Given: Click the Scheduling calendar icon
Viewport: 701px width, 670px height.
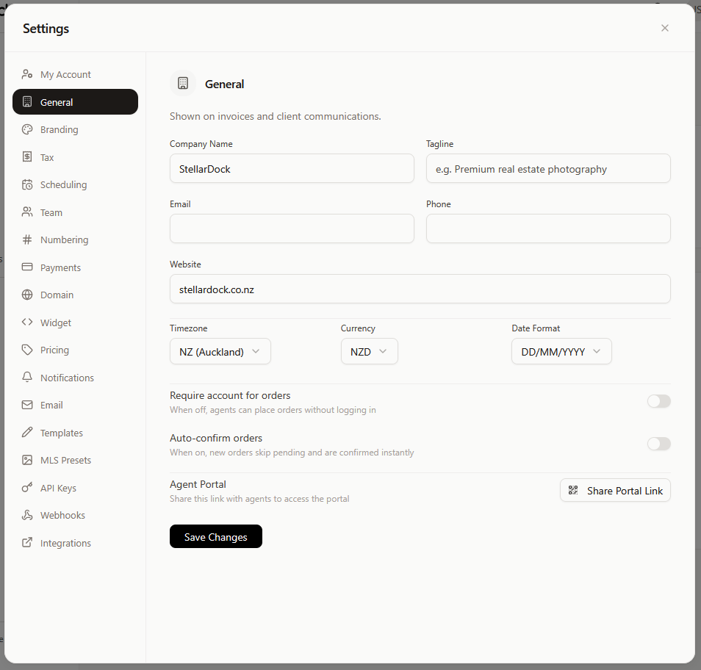Looking at the screenshot, I should (x=27, y=184).
